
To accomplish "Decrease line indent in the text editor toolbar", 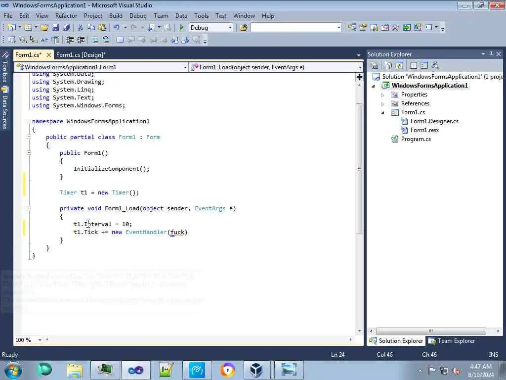I will click(x=70, y=40).
